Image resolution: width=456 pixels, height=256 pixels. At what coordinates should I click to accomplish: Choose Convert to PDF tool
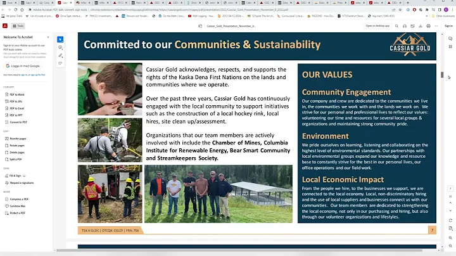tap(16, 122)
